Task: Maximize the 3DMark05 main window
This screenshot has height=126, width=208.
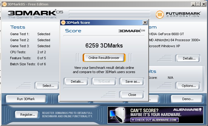Action: [x=198, y=4]
